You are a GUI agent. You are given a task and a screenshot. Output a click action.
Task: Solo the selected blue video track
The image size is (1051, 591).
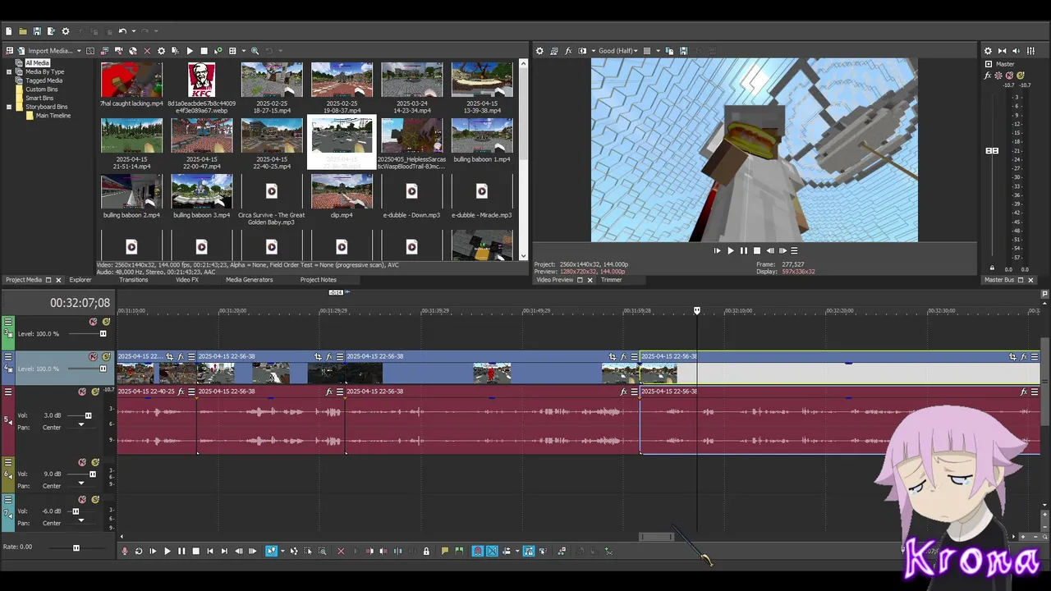tap(106, 357)
